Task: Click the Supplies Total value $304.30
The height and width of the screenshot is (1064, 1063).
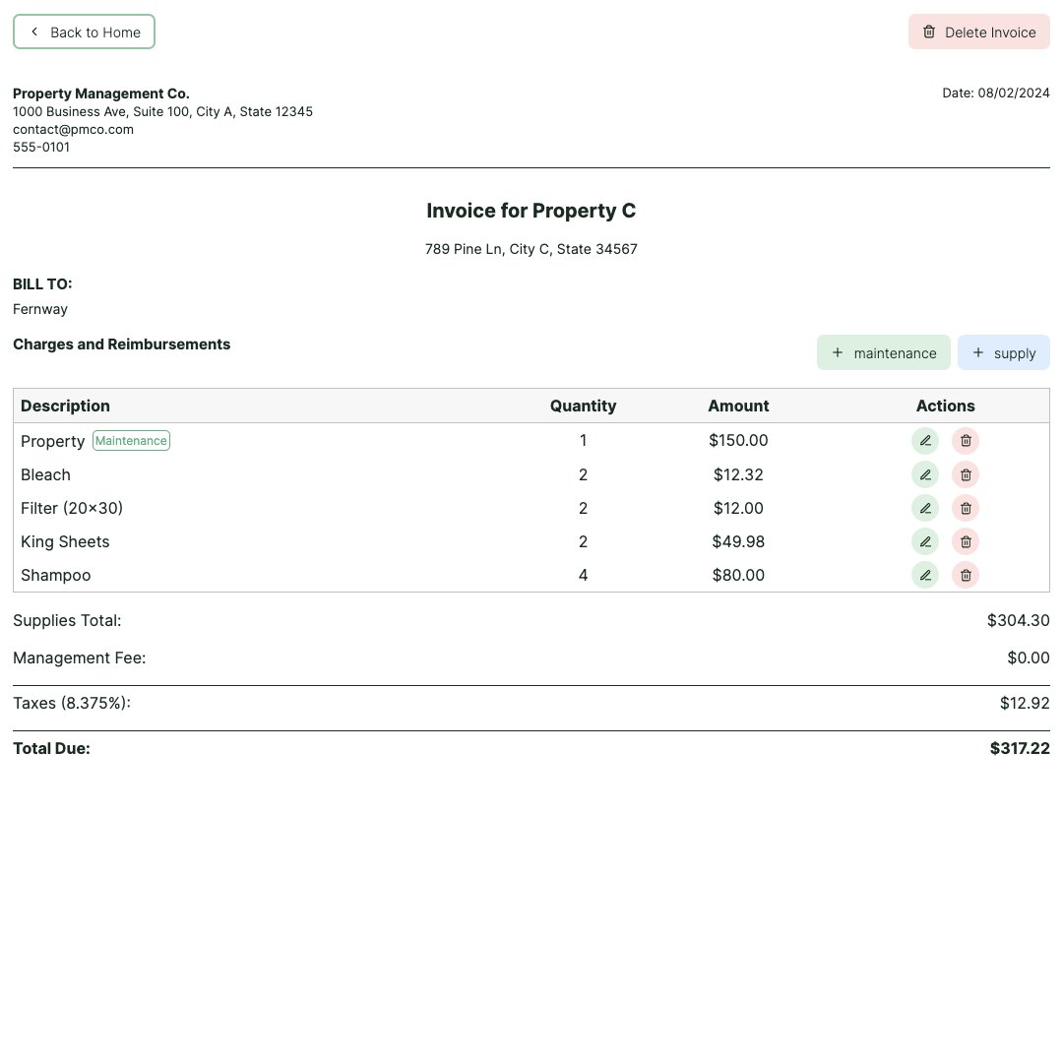Action: coord(1019,620)
